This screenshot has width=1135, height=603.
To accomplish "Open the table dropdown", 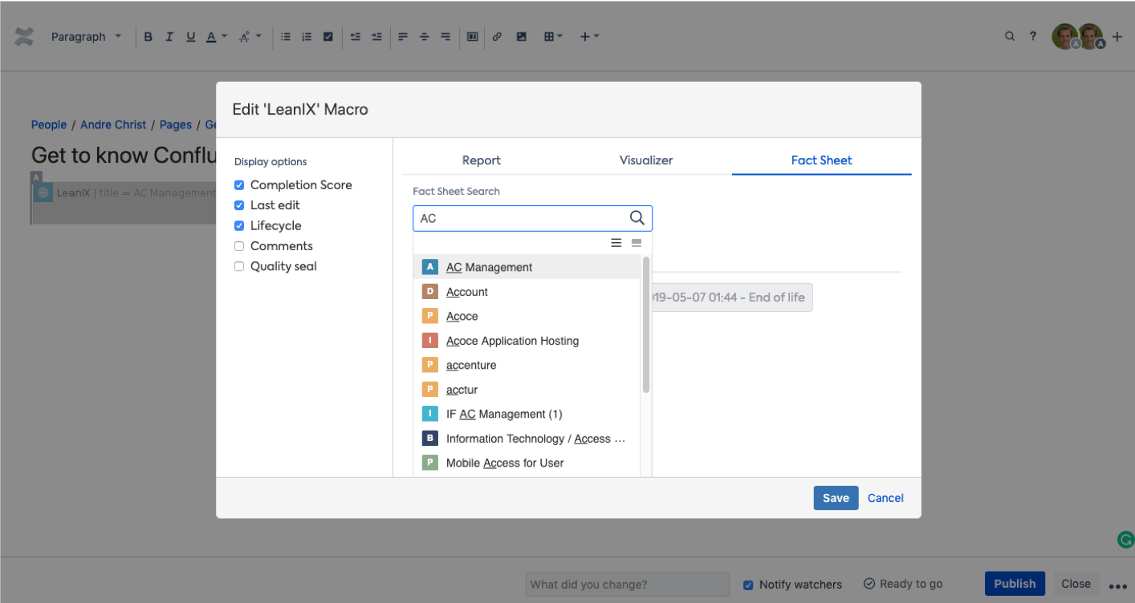I will (553, 37).
